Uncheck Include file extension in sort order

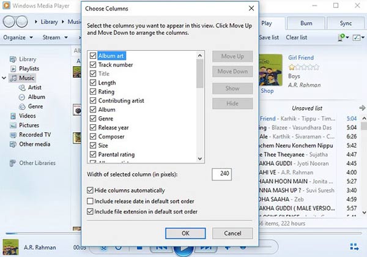[90, 212]
